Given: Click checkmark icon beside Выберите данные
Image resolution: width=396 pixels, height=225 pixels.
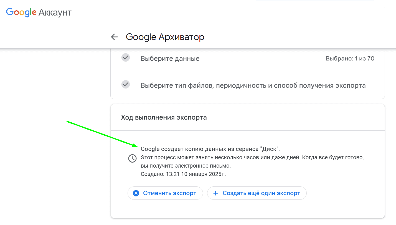Looking at the screenshot, I should coord(126,58).
